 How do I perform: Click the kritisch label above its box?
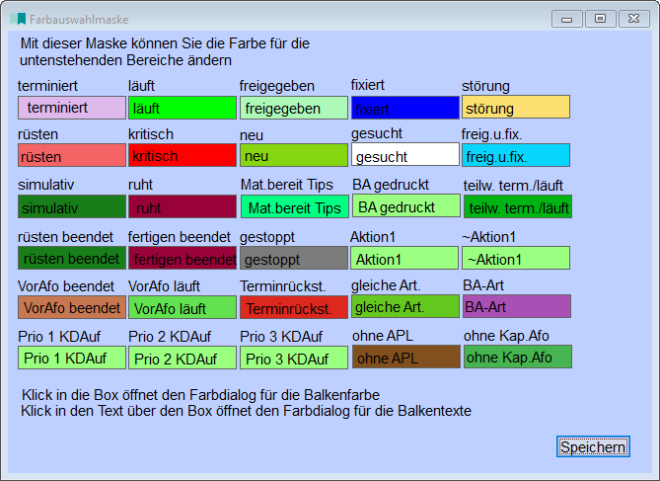(151, 134)
